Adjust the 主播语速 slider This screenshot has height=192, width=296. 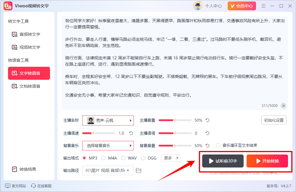[x=99, y=133]
